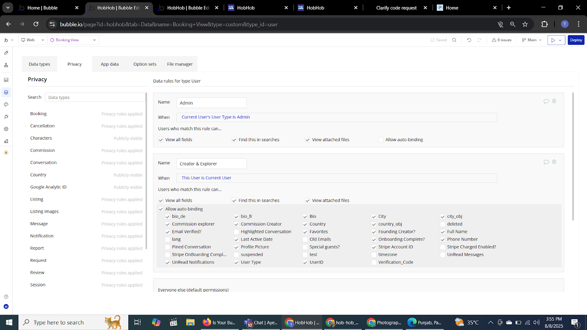Viewport: 587px width, 330px height.
Task: Open the help question mark icon
Action: tap(6, 297)
